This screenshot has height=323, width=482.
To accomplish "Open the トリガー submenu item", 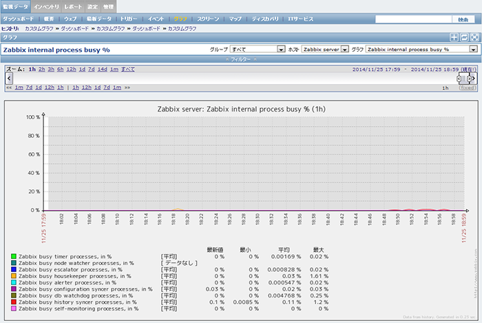I will pos(129,19).
